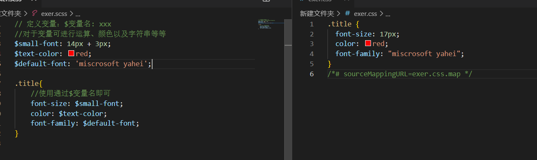The width and height of the screenshot is (537, 160).
Task: Click the Sass file icon in left breadcrumb
Action: (35, 13)
